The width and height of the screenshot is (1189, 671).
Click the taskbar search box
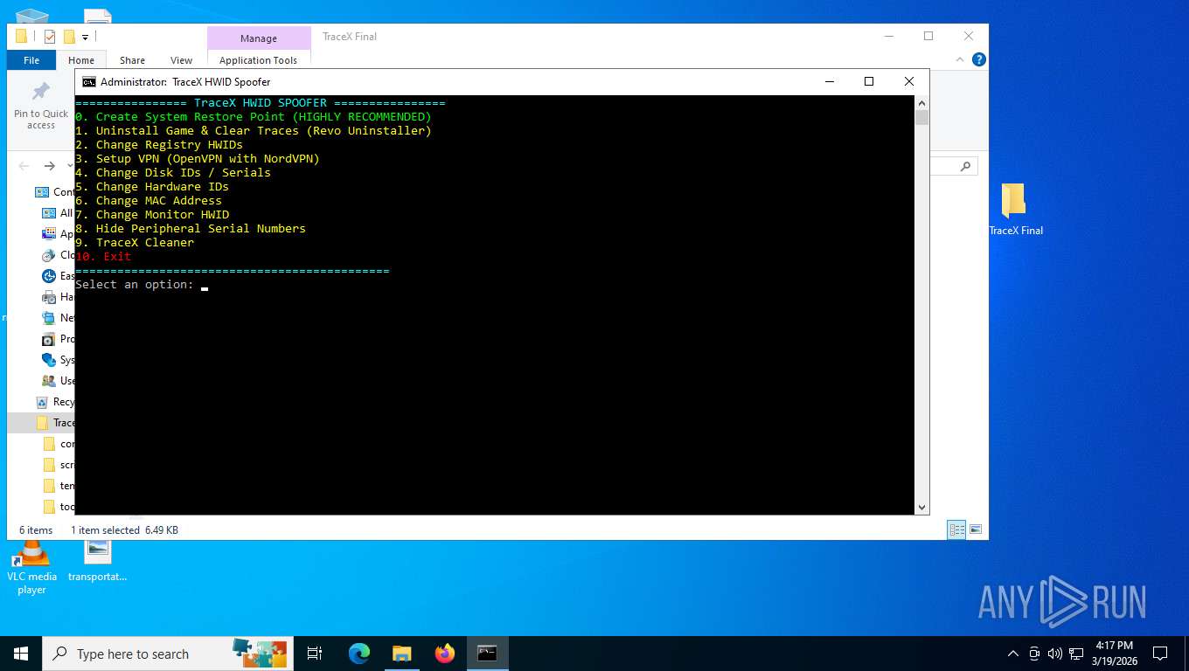tap(166, 654)
